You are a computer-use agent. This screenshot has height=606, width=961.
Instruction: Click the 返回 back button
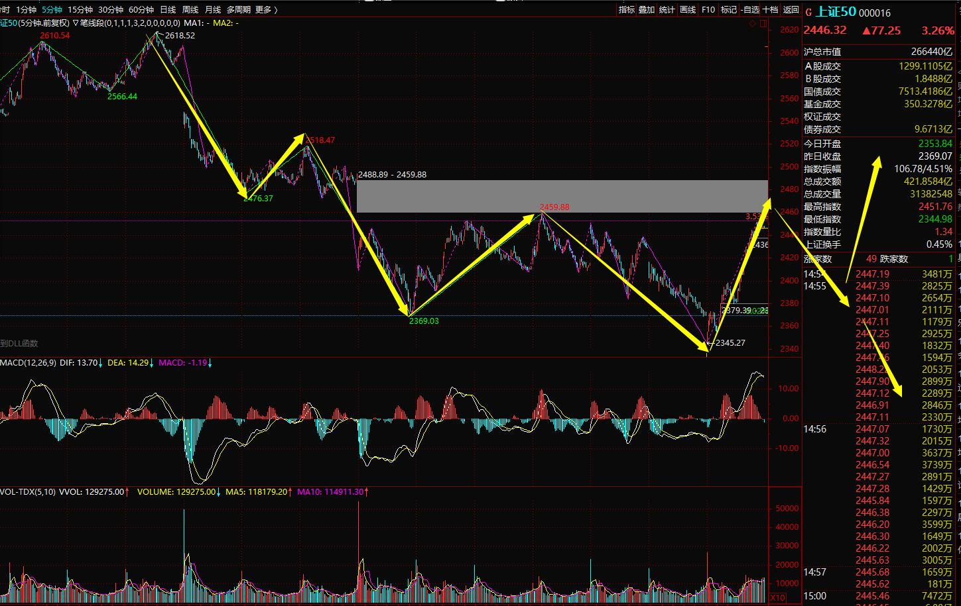pyautogui.click(x=791, y=10)
